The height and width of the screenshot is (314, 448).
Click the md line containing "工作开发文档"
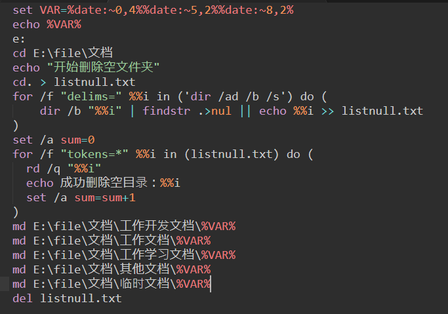124,226
